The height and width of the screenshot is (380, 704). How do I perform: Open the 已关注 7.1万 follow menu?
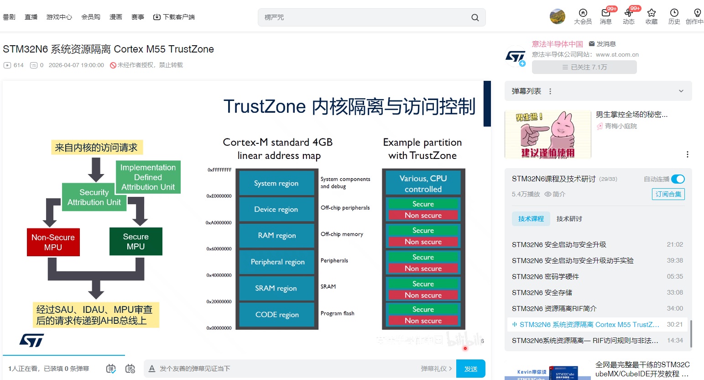584,67
